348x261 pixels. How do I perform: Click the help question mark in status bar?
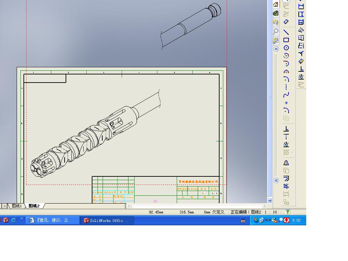(288, 212)
